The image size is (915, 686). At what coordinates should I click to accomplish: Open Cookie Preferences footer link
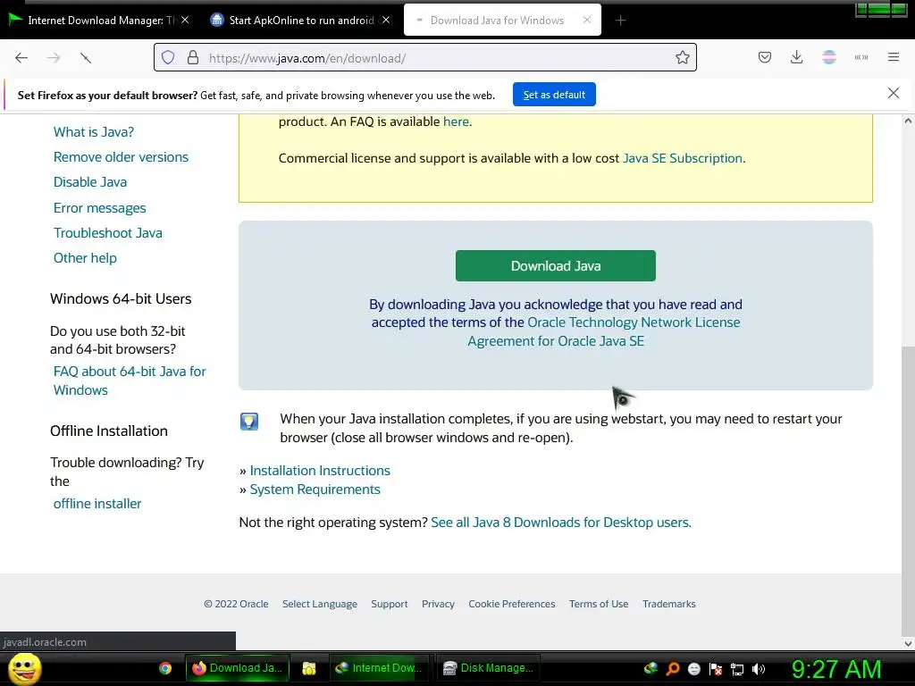pos(512,605)
